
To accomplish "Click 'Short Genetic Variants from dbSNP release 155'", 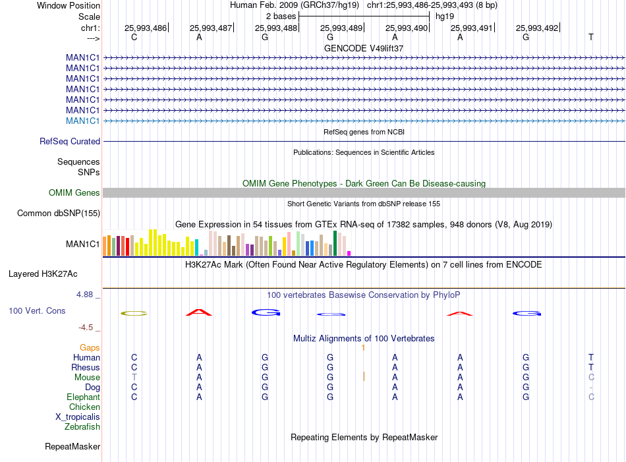I will [364, 204].
